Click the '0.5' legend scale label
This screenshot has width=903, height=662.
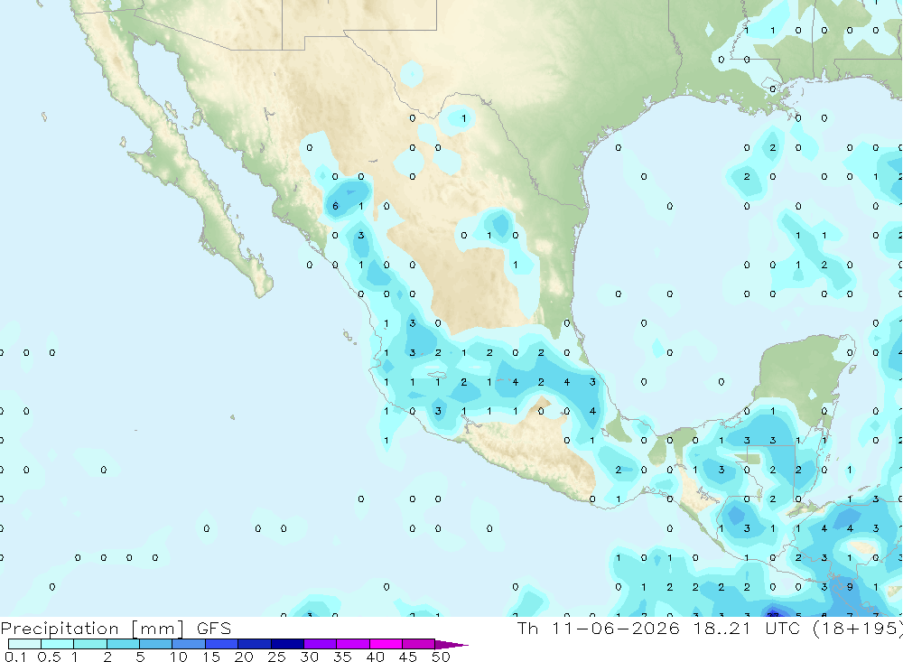point(49,657)
